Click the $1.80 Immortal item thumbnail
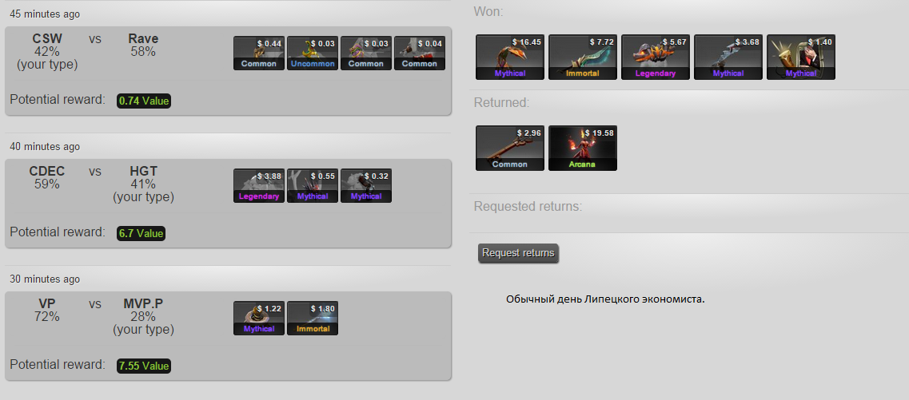 point(312,319)
